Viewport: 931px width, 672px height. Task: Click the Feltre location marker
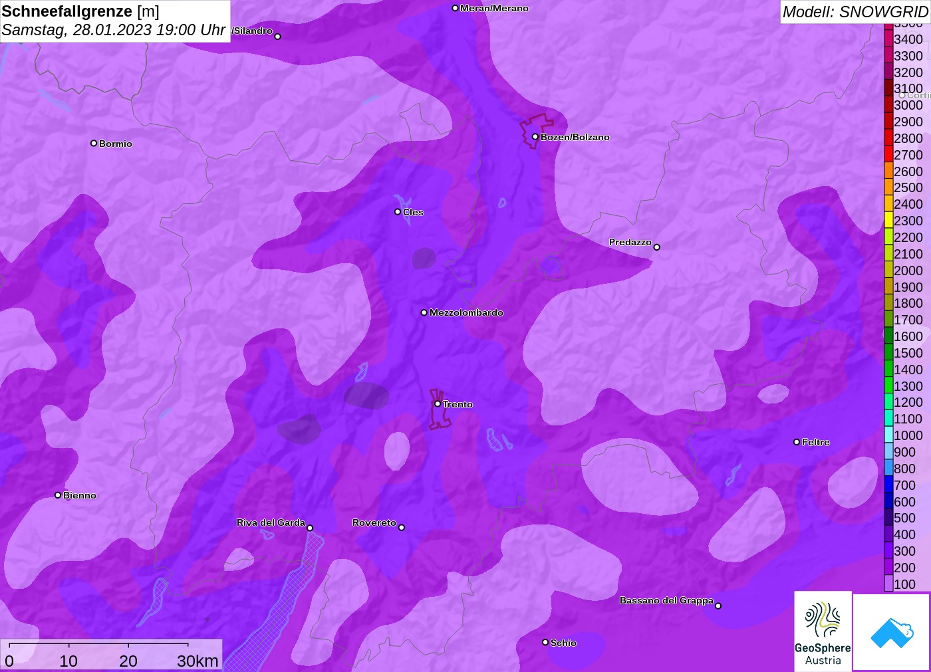(x=797, y=442)
